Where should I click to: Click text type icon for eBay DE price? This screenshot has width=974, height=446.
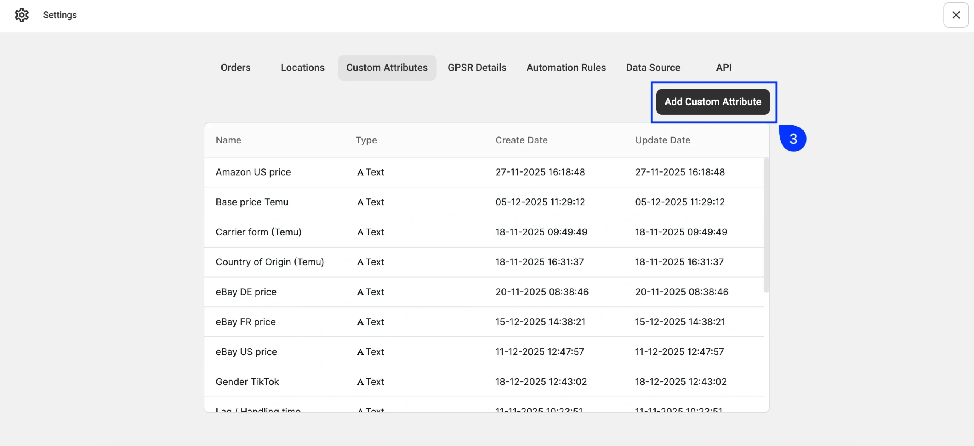[360, 292]
